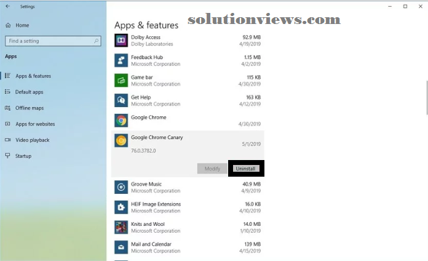Click the Google Chrome app icon
Viewport: 428px width, 261px height.
pos(121,121)
